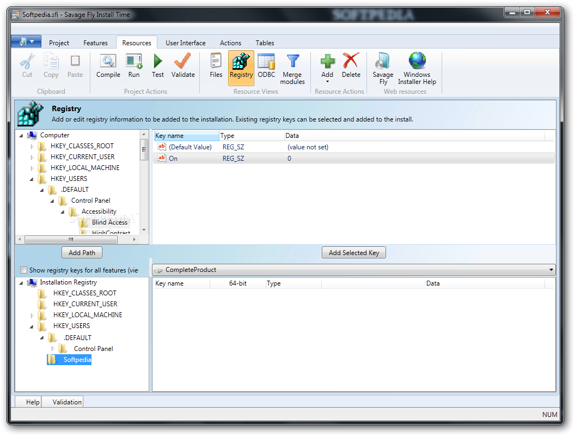Screen dimensions: 575x436
Task: Start Test with green play icon
Action: [x=158, y=60]
